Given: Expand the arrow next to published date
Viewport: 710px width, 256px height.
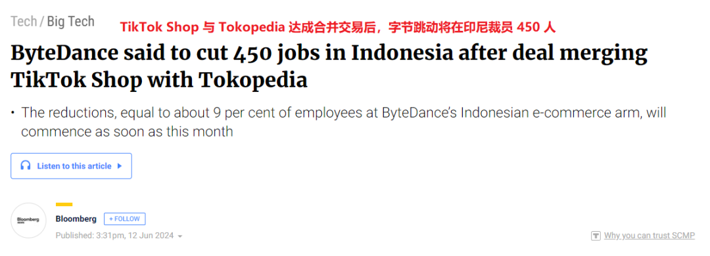Looking at the screenshot, I should click(x=180, y=236).
